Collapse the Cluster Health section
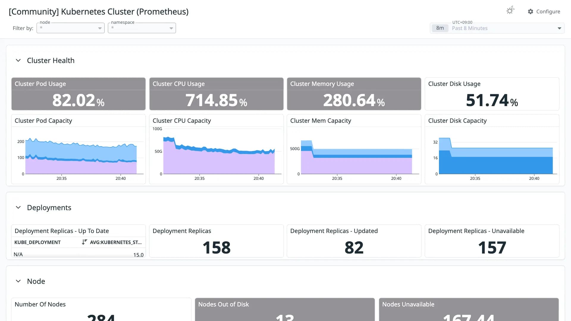 [x=18, y=60]
